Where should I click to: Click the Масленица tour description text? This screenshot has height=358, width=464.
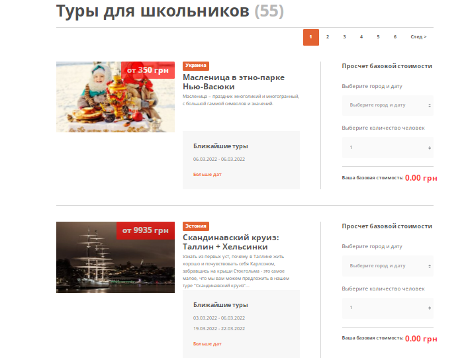241,100
